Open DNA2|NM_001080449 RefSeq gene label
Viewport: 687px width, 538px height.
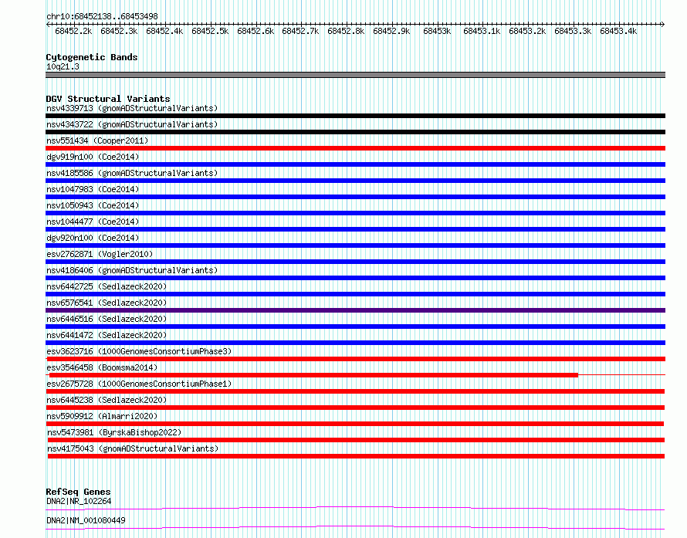pos(86,520)
